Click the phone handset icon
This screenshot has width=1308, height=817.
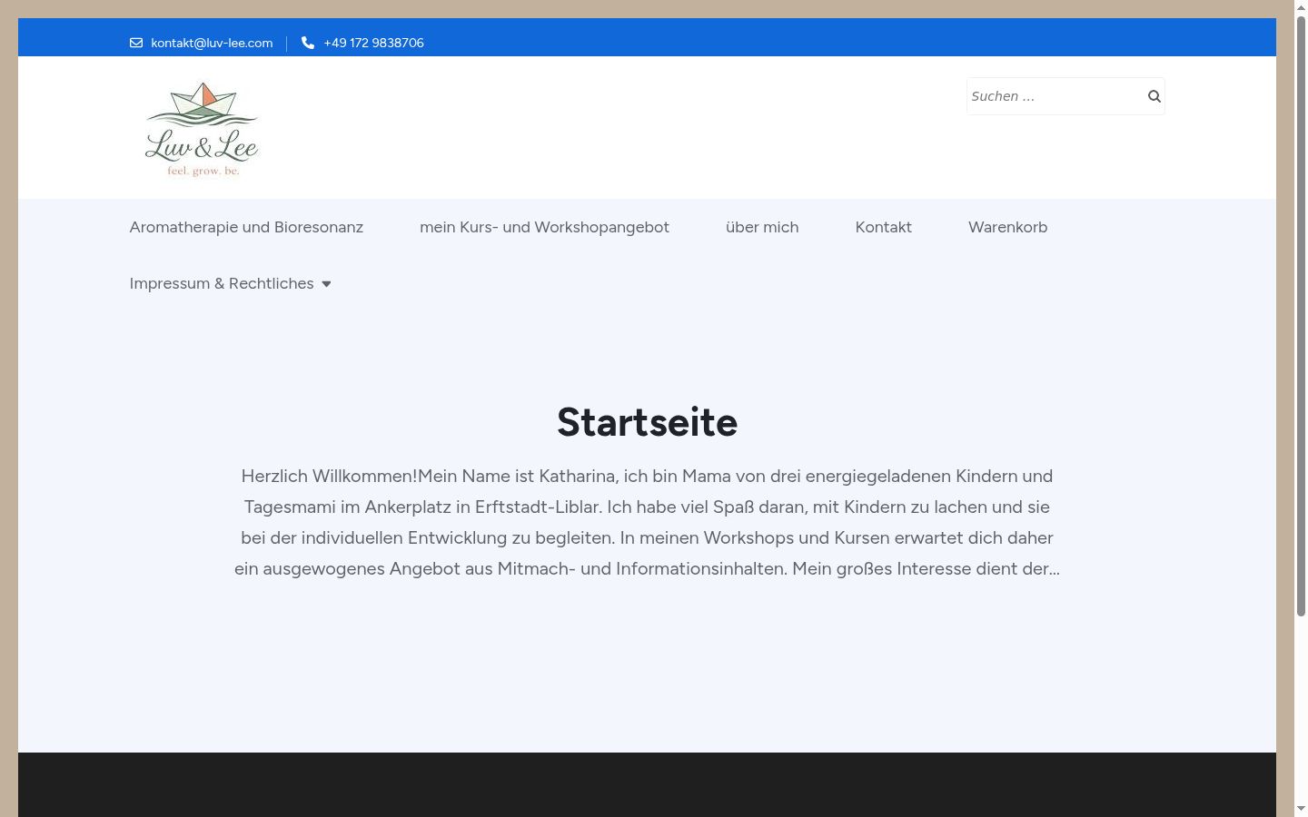[x=308, y=43]
